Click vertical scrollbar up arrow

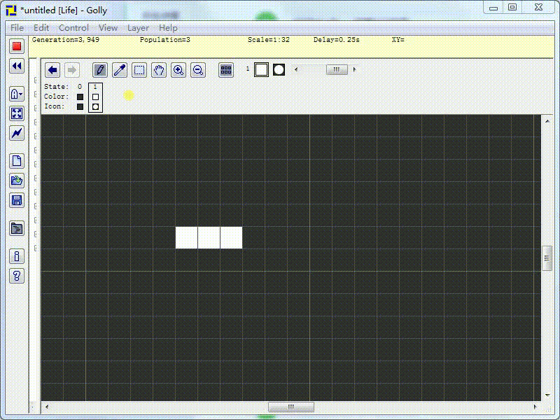[547, 121]
